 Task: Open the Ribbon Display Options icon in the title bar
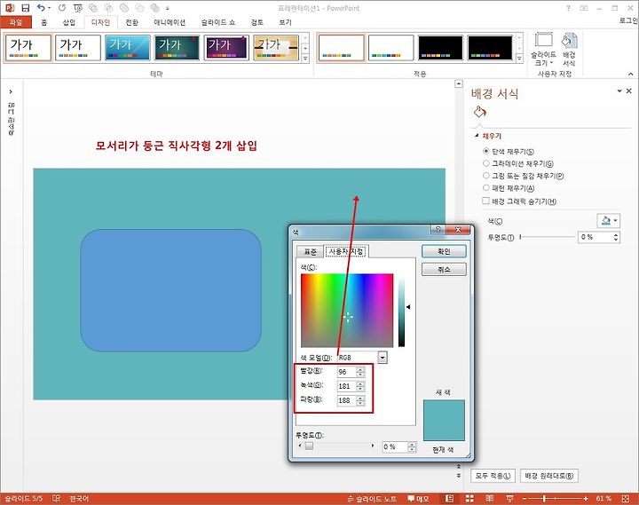tap(584, 8)
